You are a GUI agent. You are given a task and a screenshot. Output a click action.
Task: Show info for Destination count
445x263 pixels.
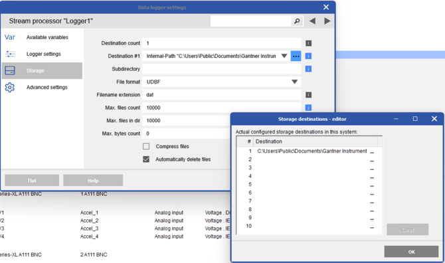(308, 43)
